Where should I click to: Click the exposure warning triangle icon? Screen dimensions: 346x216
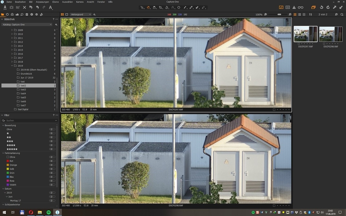pyautogui.click(x=294, y=7)
